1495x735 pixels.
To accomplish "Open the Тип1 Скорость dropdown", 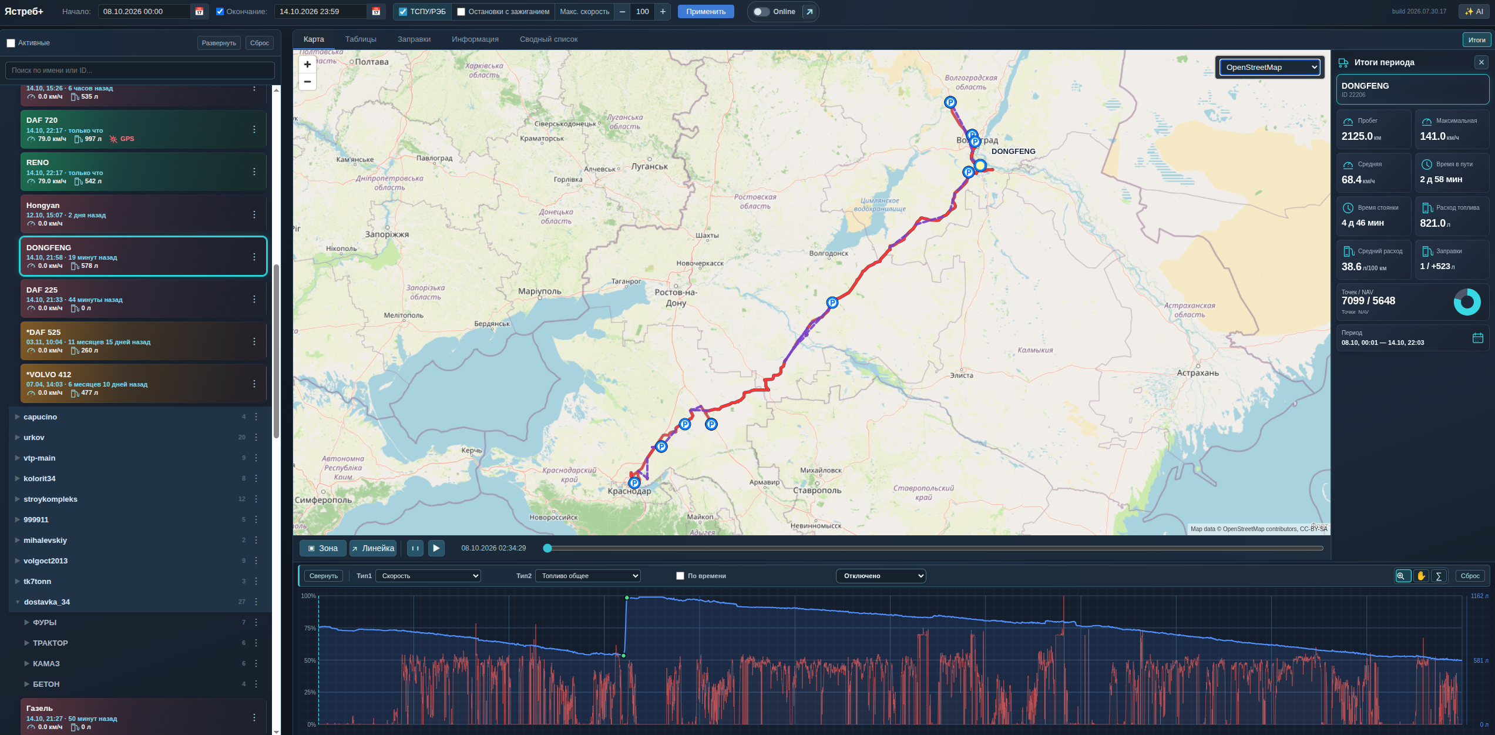I will click(x=428, y=576).
